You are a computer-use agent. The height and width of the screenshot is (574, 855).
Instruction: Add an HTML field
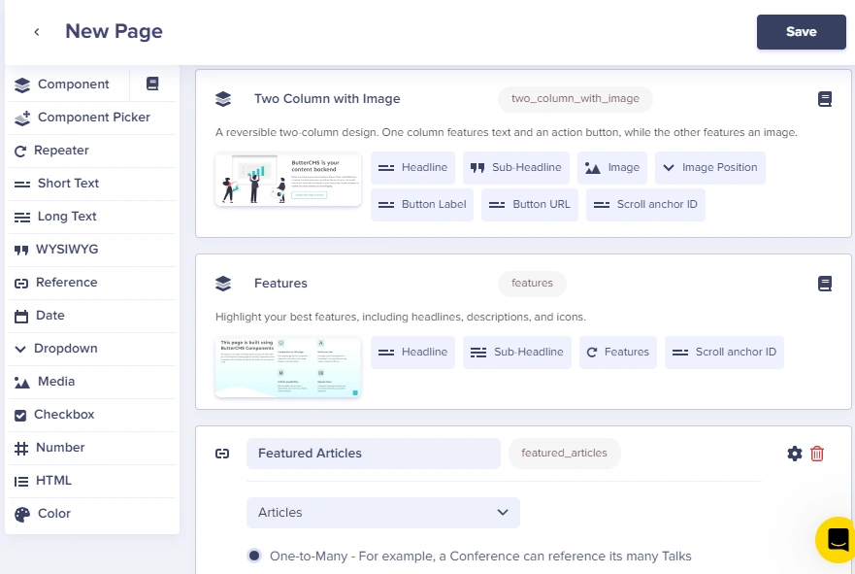click(92, 481)
